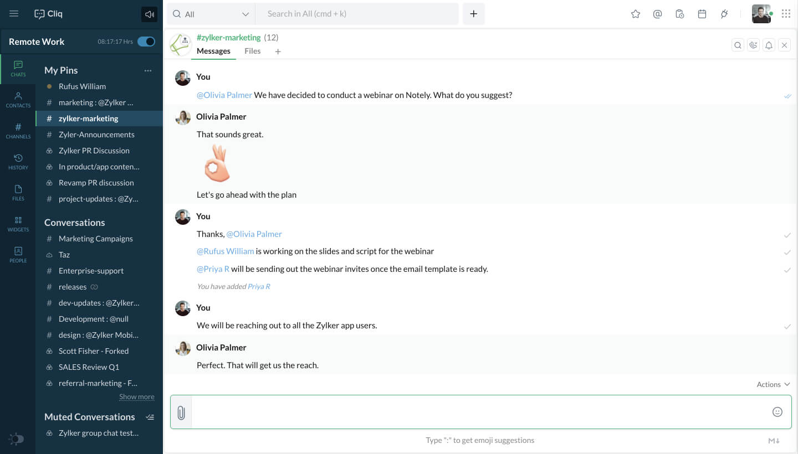Click the Priya R link in added notice

259,287
